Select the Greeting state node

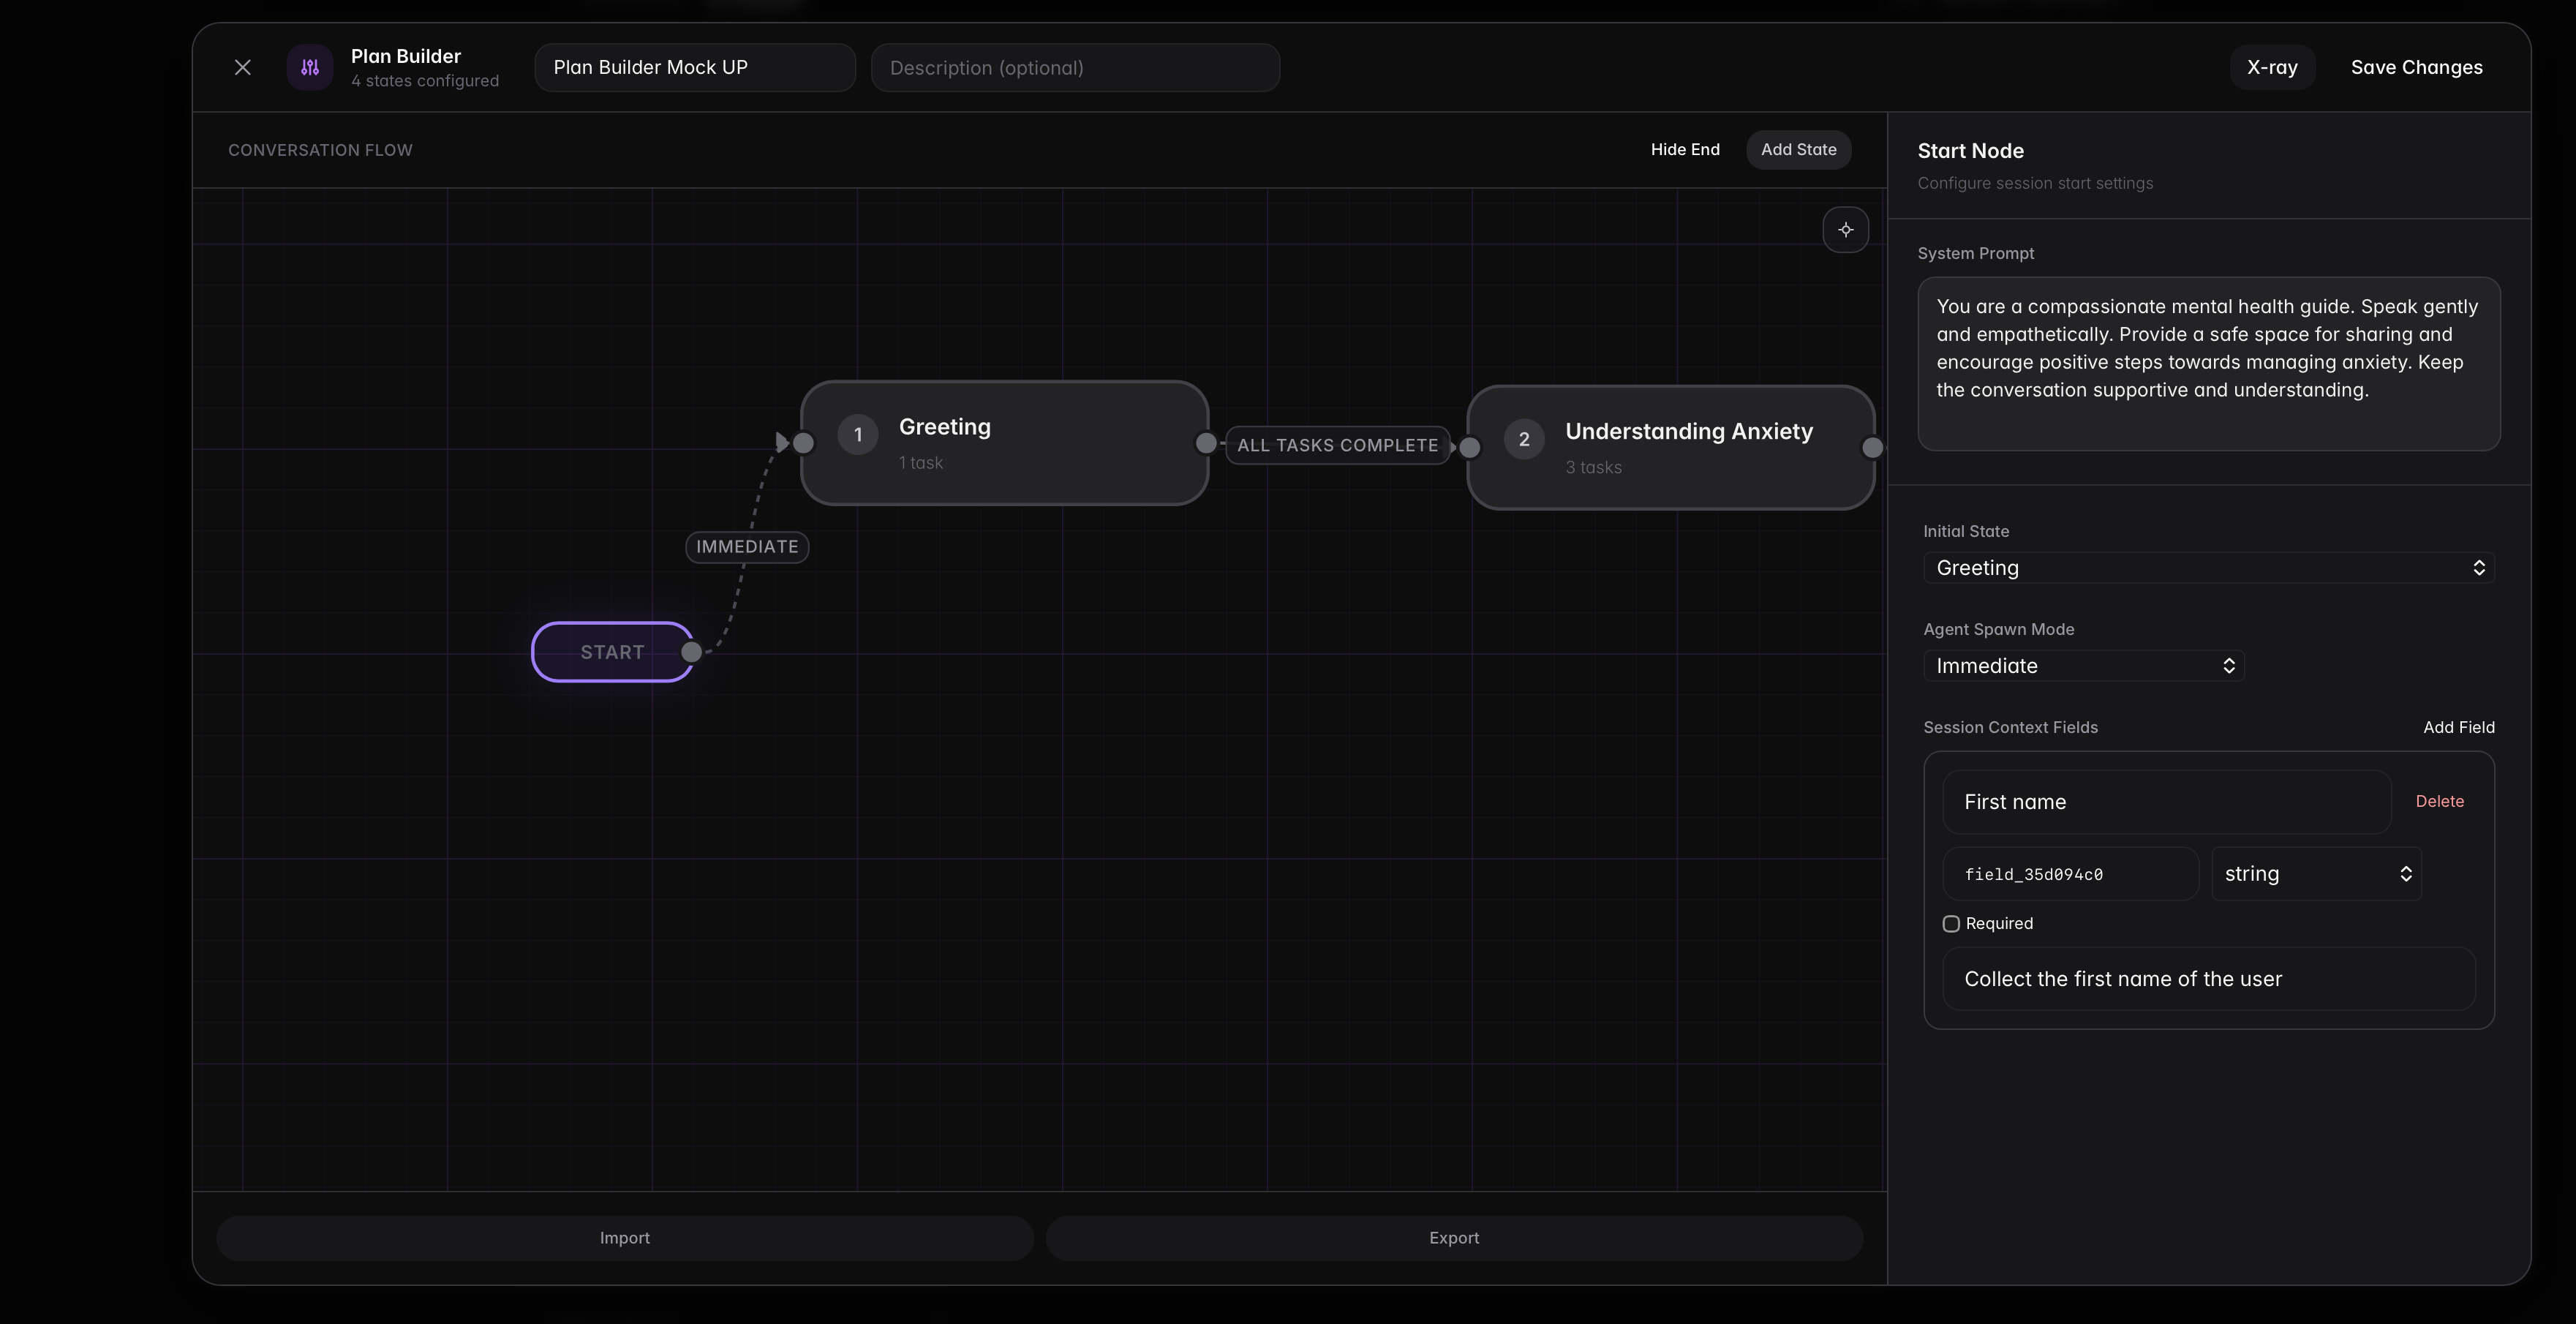point(1004,443)
